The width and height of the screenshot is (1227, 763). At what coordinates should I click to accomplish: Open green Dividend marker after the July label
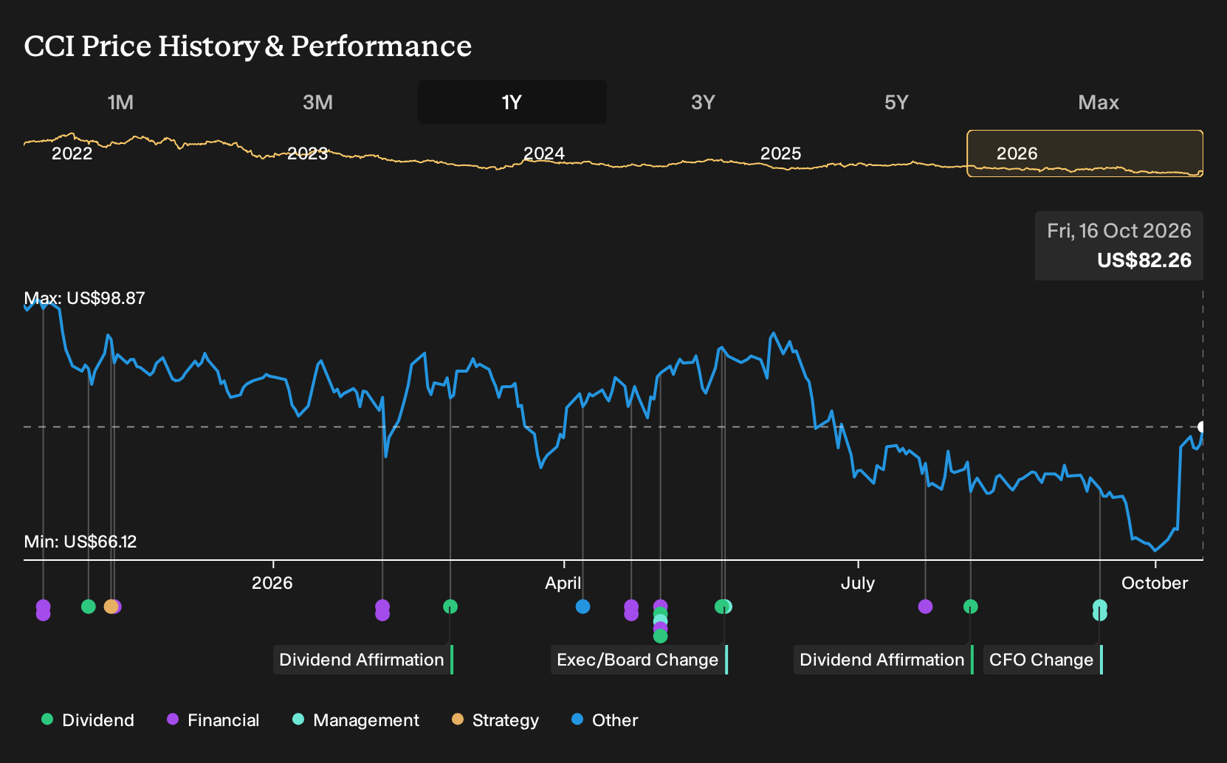(x=971, y=607)
